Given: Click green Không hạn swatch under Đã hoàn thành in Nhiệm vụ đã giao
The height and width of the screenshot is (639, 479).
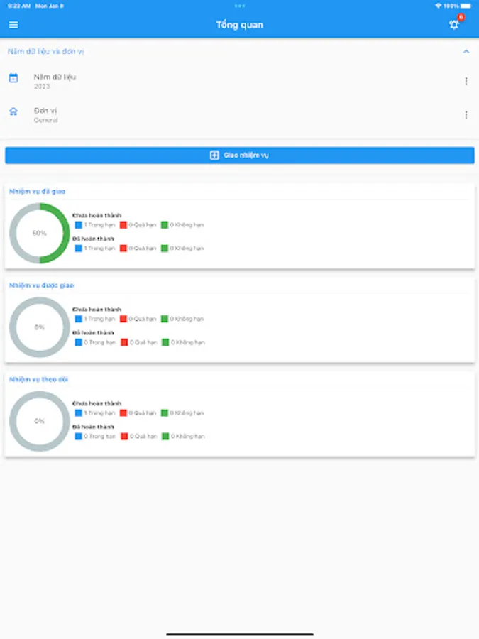Looking at the screenshot, I should pyautogui.click(x=165, y=248).
